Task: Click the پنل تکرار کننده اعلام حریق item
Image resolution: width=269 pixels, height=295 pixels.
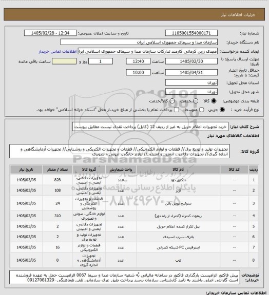Action: tap(178, 226)
